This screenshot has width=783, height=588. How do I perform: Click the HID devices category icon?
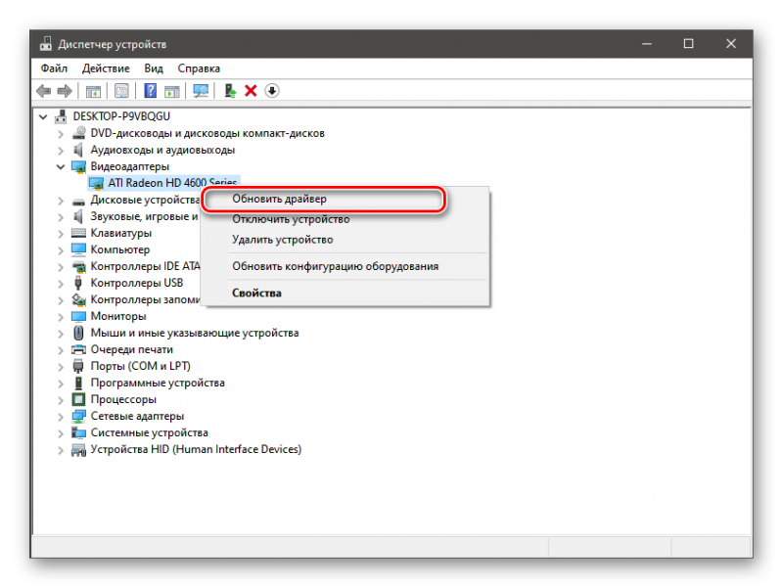point(79,450)
